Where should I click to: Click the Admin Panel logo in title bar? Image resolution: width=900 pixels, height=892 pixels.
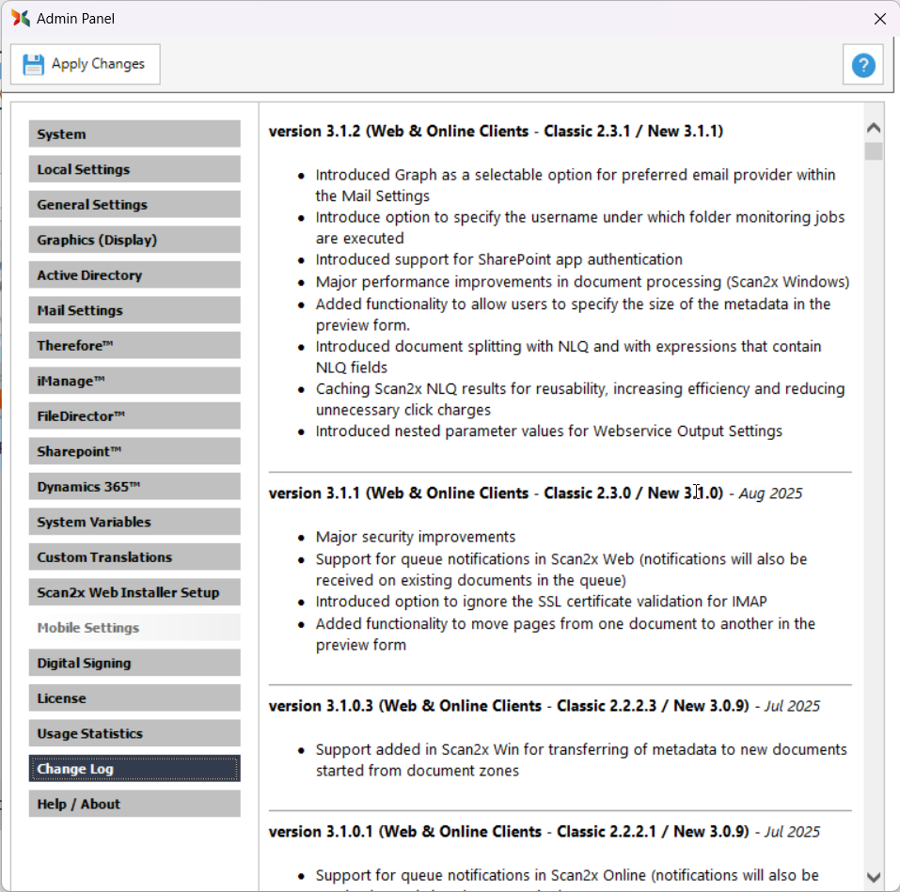click(x=20, y=19)
